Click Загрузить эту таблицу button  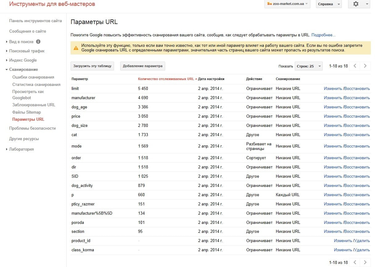[92, 66]
